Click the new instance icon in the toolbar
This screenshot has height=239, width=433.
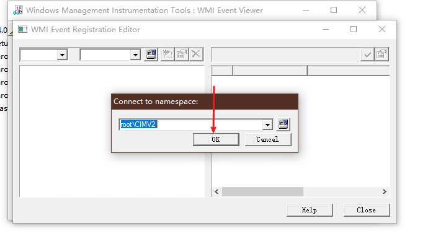[x=167, y=54]
